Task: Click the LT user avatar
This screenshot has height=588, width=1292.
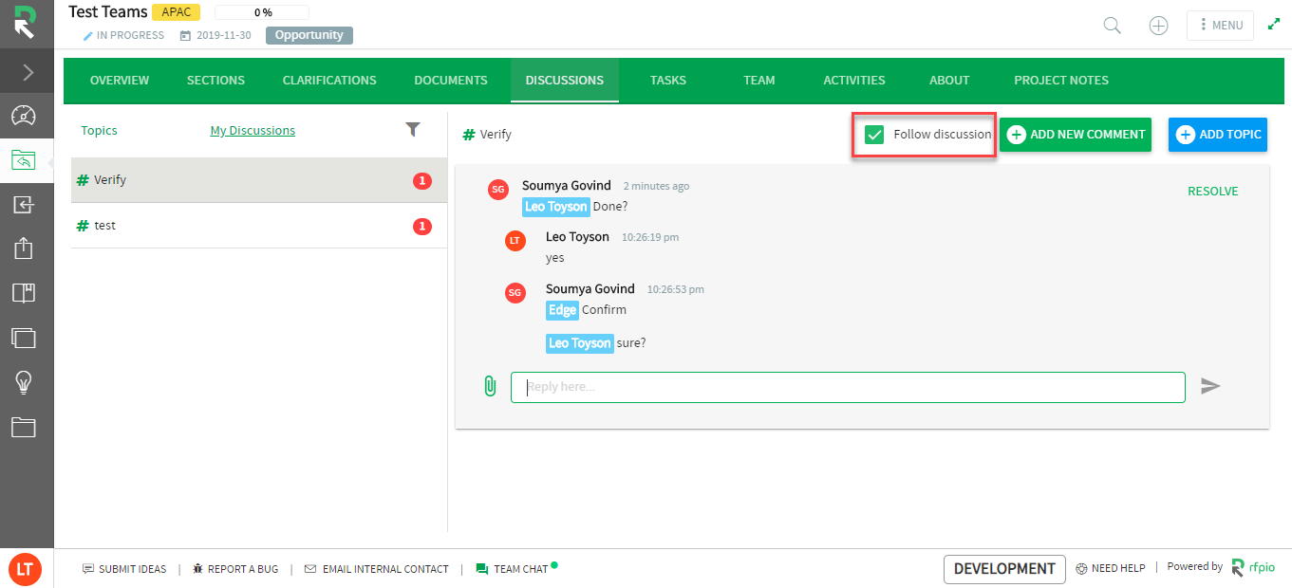Action: (25, 569)
